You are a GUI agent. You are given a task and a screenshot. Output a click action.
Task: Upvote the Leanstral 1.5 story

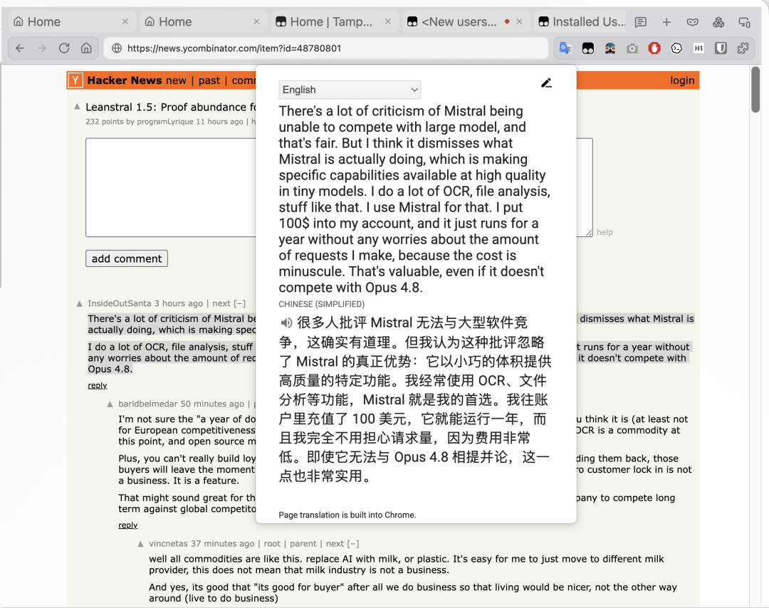(x=77, y=106)
